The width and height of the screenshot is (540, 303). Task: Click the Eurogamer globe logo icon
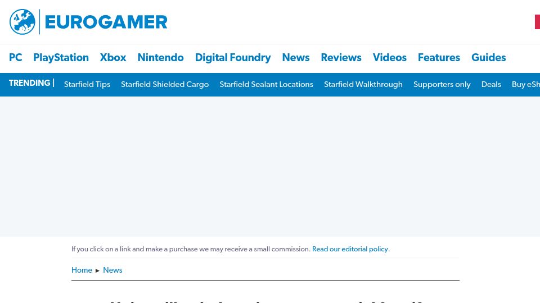click(22, 22)
